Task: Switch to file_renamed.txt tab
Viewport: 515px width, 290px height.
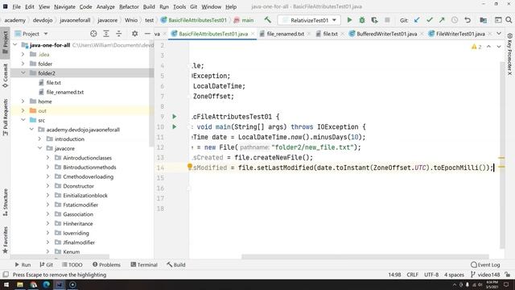Action: click(x=285, y=34)
